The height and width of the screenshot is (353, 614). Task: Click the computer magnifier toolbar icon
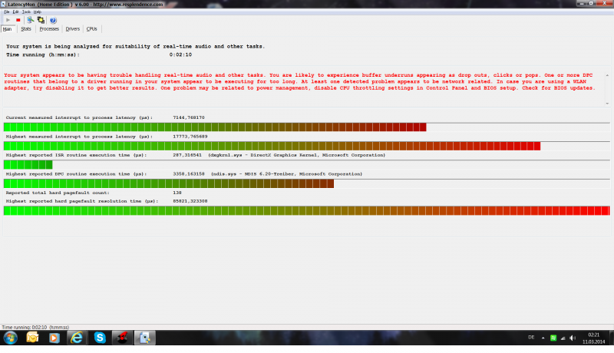click(x=30, y=20)
